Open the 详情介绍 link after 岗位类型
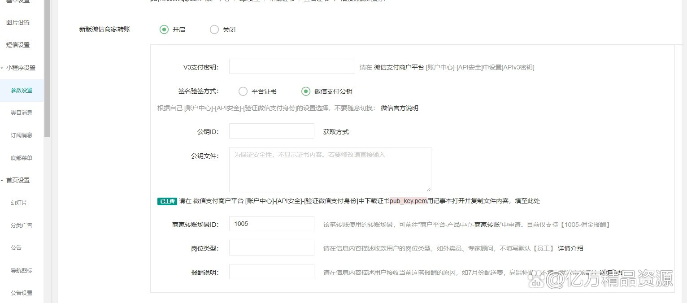This screenshot has height=303, width=687. pos(570,248)
